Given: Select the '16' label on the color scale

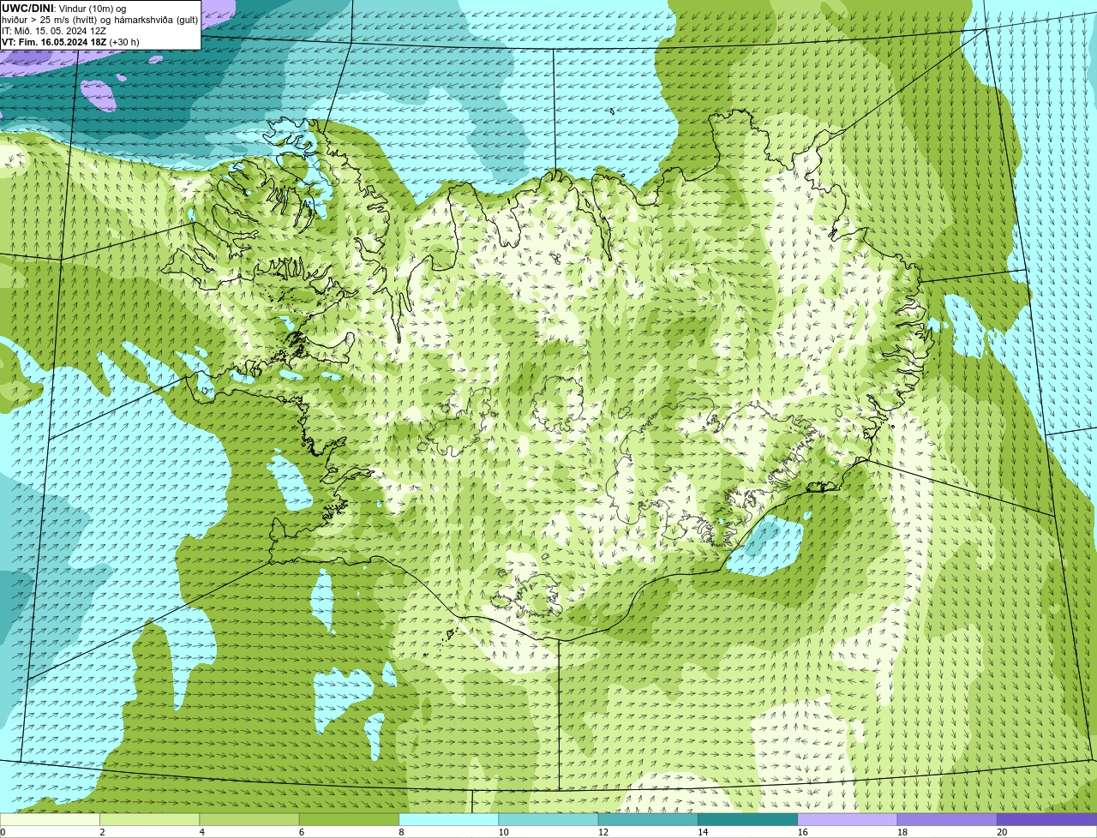Looking at the screenshot, I should click(x=802, y=832).
